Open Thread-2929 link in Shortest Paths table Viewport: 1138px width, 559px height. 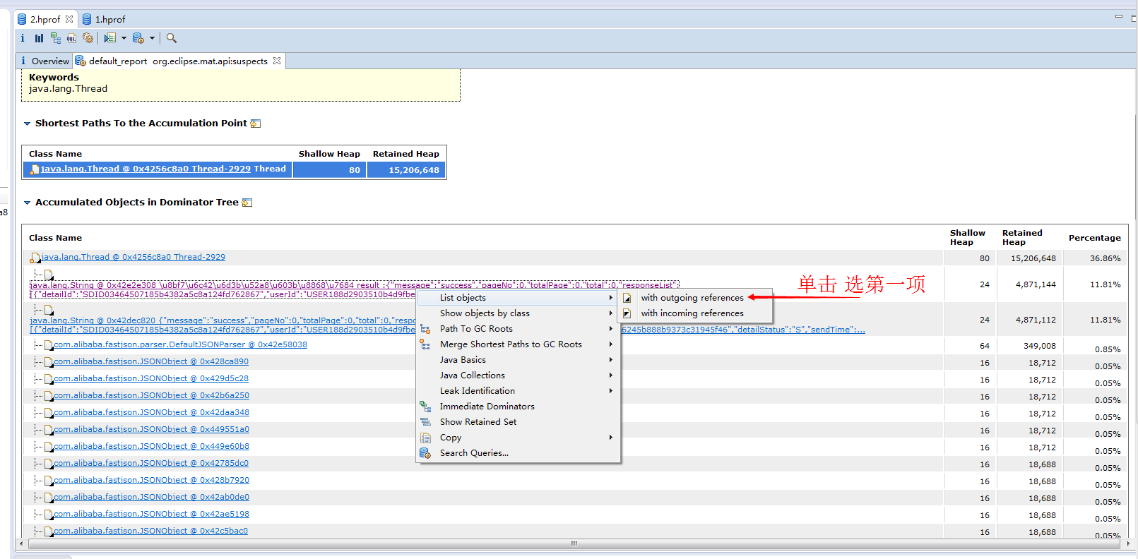146,169
